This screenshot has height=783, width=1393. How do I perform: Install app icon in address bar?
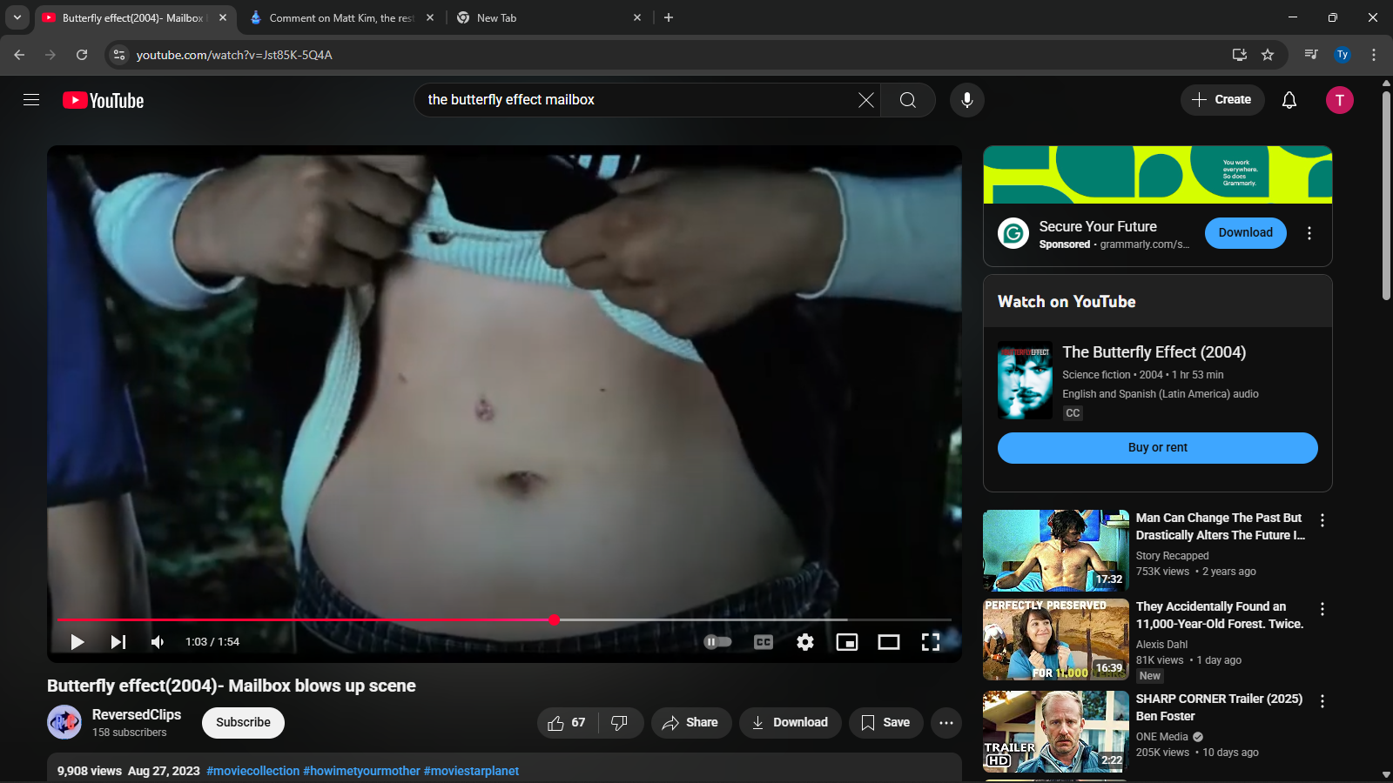click(1240, 55)
